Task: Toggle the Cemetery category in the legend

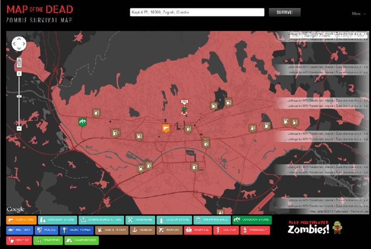Action: point(48,240)
